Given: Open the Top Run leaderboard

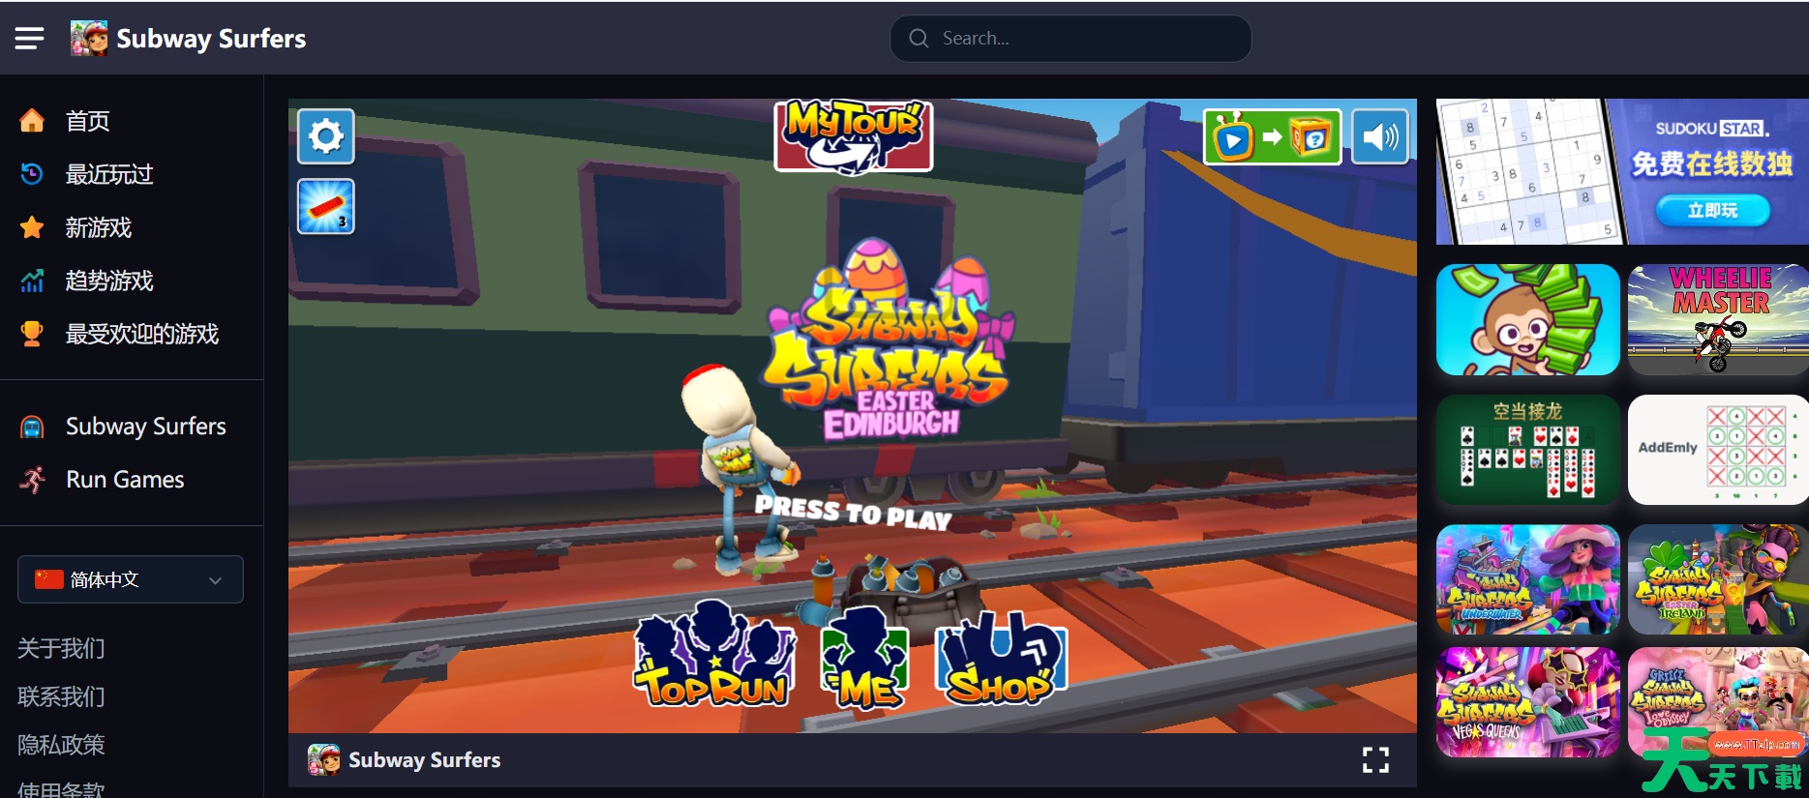Looking at the screenshot, I should pyautogui.click(x=714, y=654).
